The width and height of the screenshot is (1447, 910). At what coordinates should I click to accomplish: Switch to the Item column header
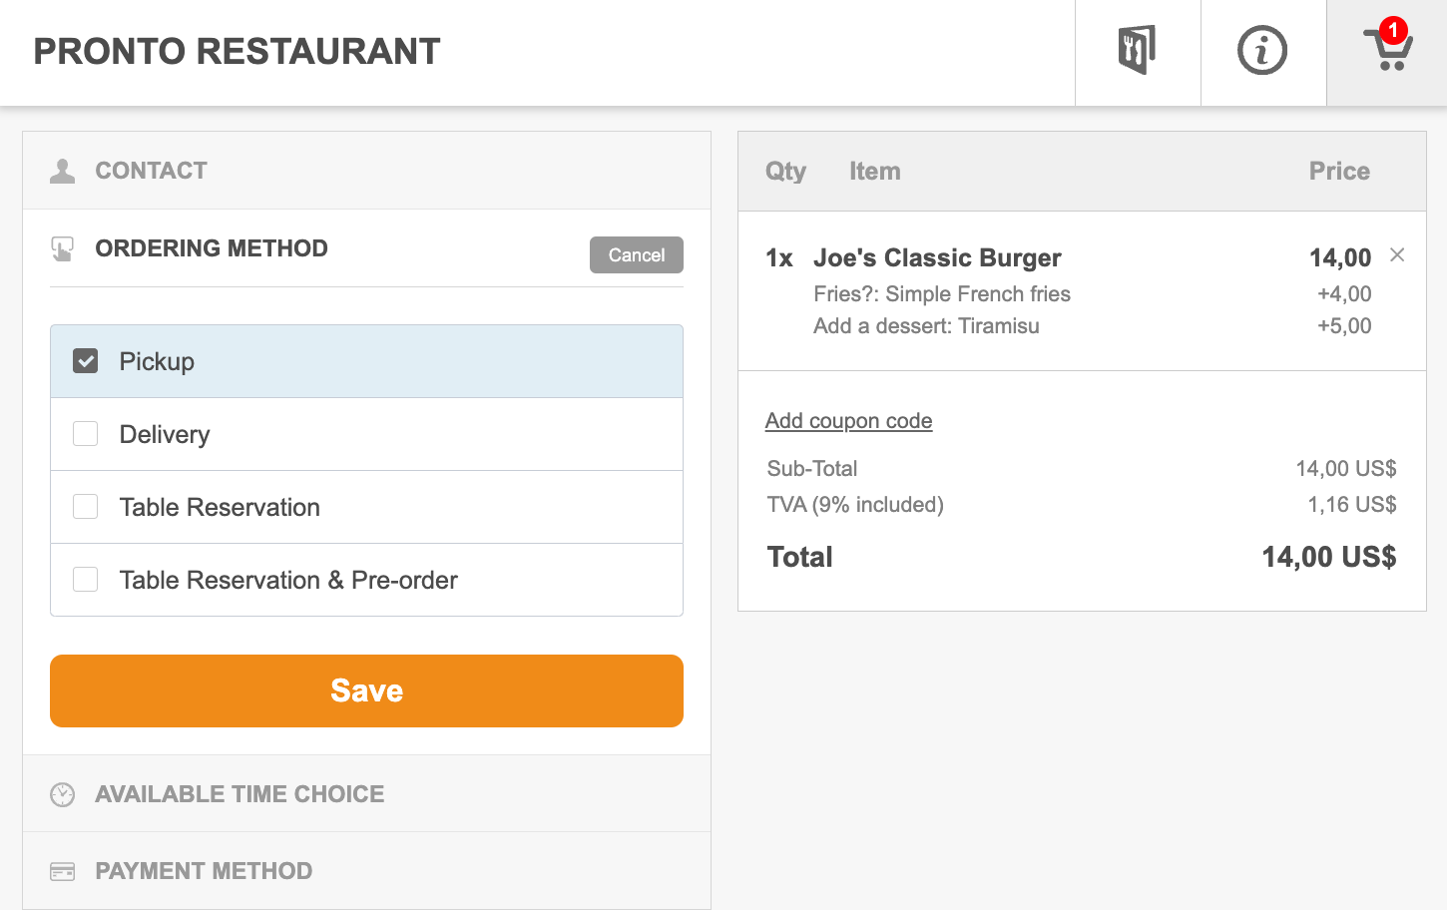(x=874, y=171)
